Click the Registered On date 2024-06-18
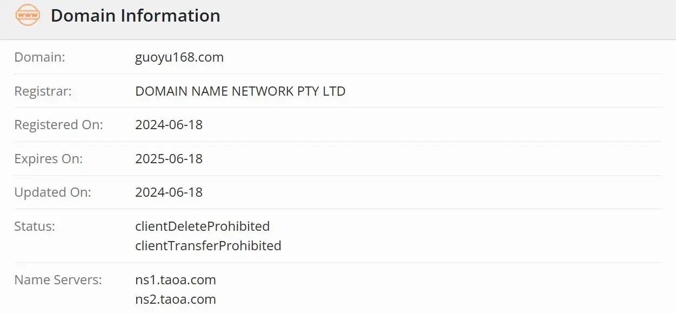 pyautogui.click(x=169, y=125)
